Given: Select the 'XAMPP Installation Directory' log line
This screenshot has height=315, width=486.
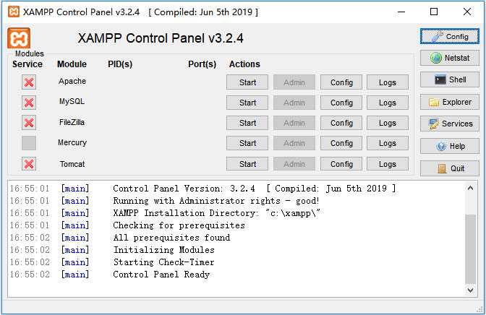Looking at the screenshot, I should pos(216,213).
